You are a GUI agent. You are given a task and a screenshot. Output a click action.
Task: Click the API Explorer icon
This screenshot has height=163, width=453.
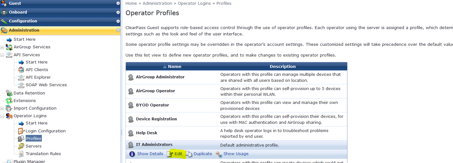(21, 77)
